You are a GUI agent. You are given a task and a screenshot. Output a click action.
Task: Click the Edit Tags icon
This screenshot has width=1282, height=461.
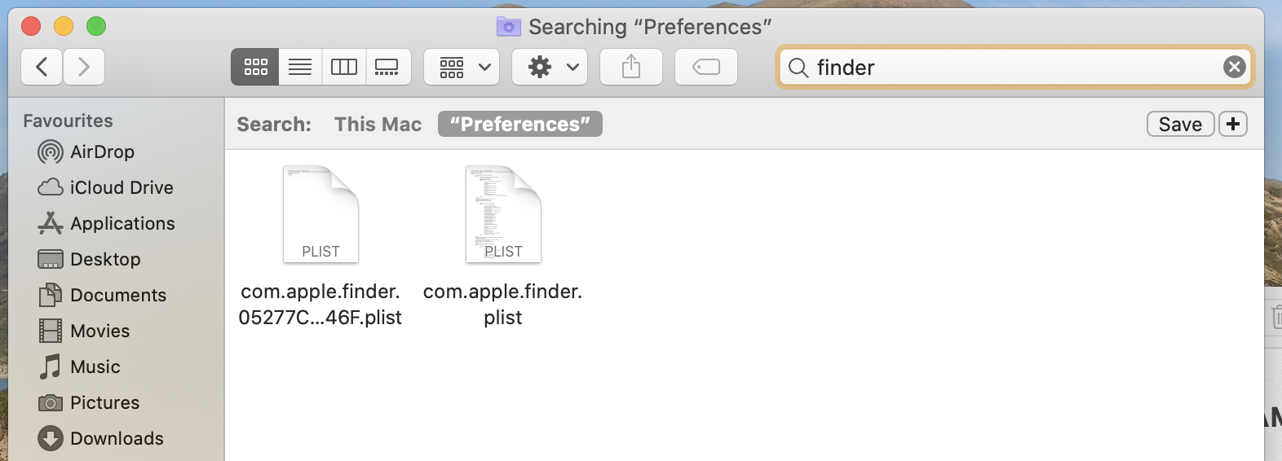click(x=706, y=67)
